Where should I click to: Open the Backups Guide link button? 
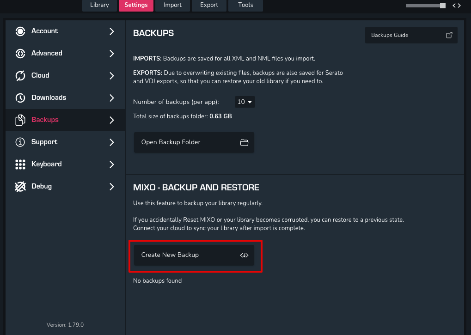click(x=411, y=35)
